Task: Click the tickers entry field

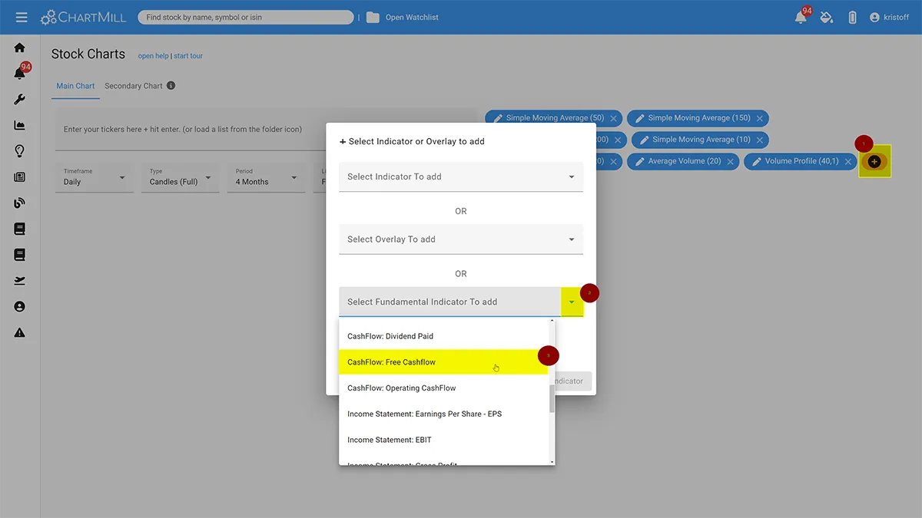Action: (267, 129)
